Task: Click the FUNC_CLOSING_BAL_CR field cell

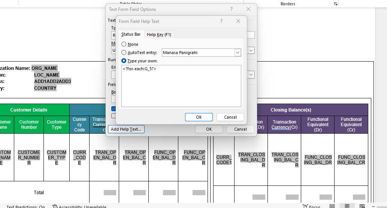Action: pos(351,160)
